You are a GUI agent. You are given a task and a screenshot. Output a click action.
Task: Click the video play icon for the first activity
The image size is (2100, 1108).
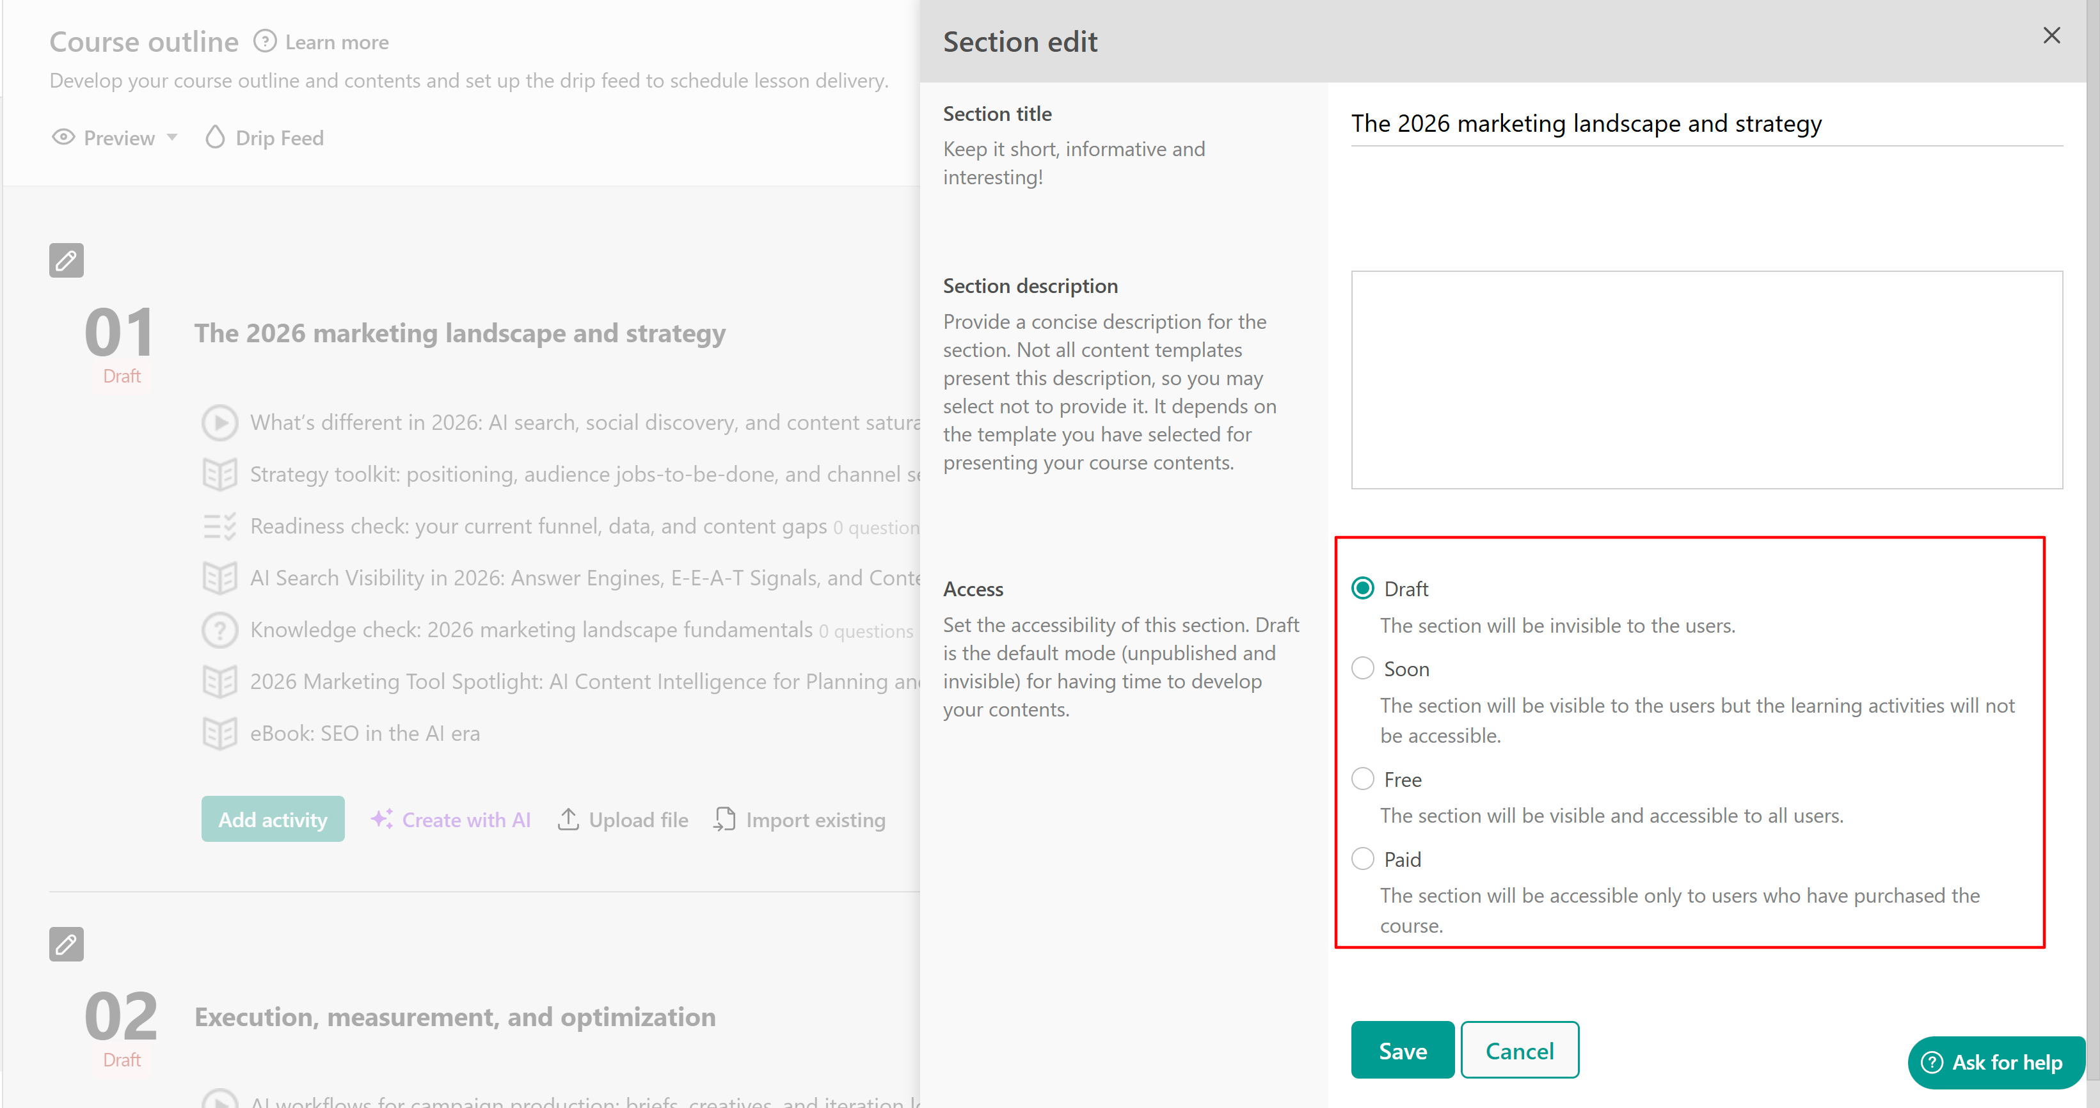[219, 422]
